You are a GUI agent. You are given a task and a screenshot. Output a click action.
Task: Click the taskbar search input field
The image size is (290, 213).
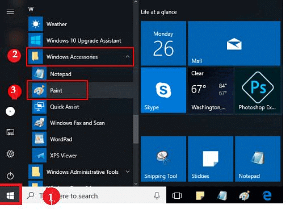tap(94, 195)
